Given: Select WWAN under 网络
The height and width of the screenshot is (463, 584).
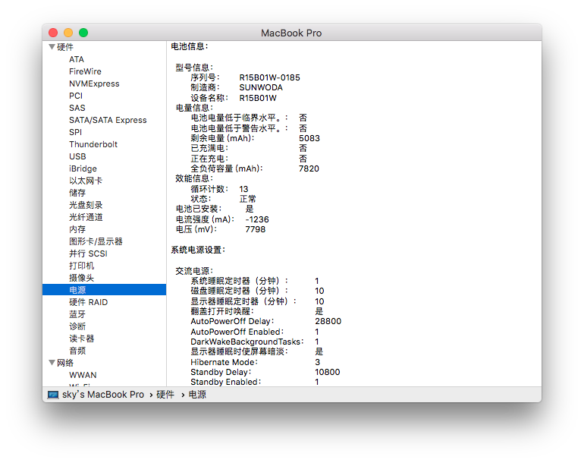Looking at the screenshot, I should point(83,375).
